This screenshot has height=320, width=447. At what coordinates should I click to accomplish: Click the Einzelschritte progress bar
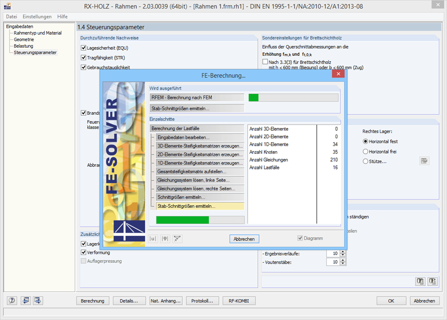point(200,220)
